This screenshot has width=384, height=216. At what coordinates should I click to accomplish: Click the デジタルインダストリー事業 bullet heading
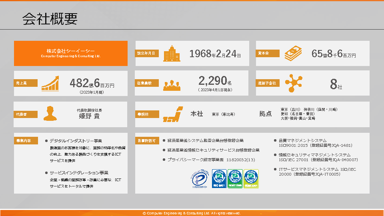(x=76, y=141)
